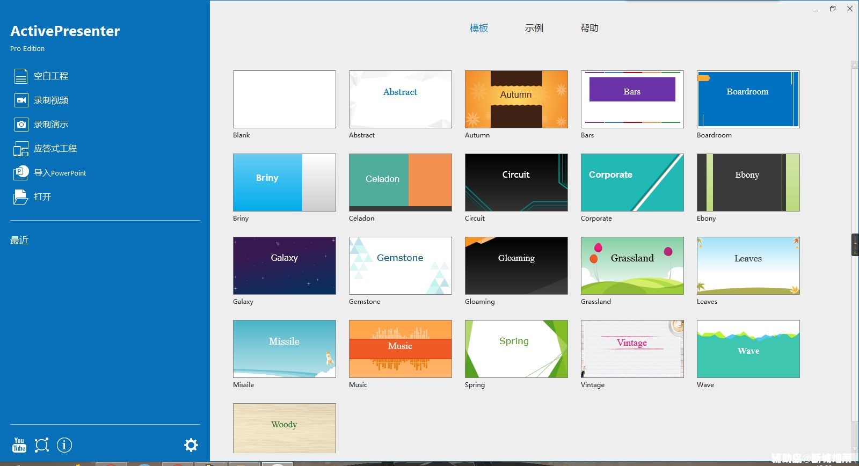859x466 pixels.
Task: Pick the Bars template thumbnail
Action: (x=632, y=99)
